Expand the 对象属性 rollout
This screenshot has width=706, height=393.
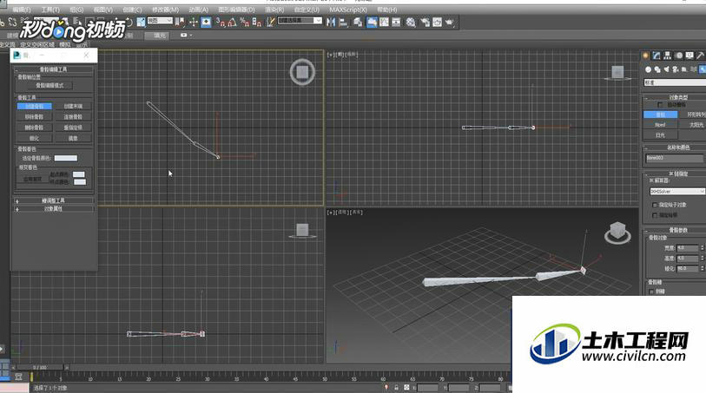(54, 208)
